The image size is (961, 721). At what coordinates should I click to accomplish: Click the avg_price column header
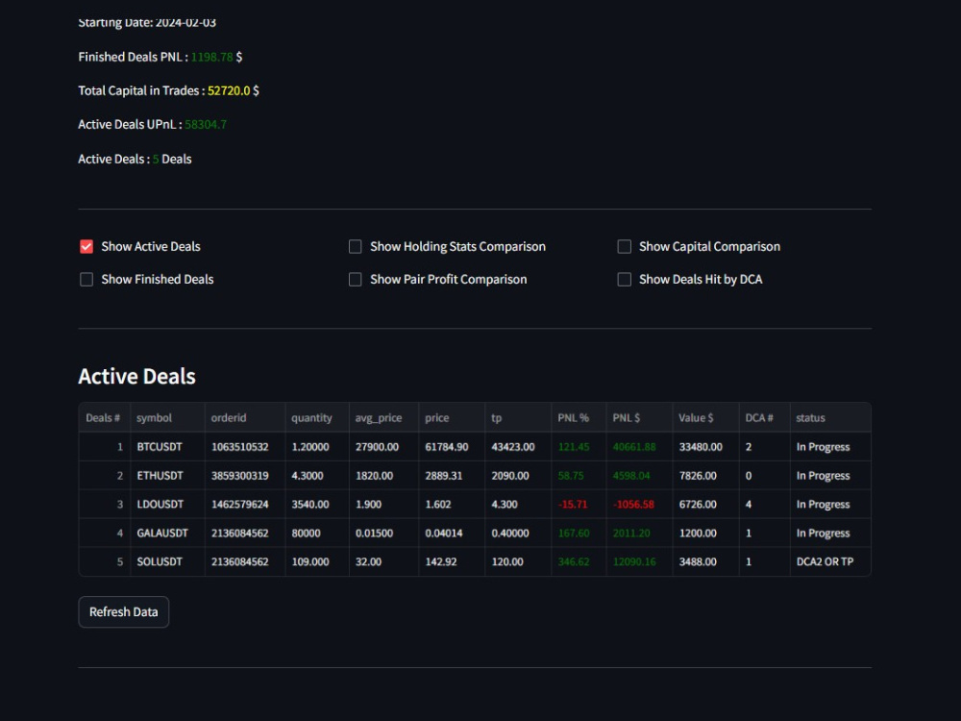coord(383,417)
